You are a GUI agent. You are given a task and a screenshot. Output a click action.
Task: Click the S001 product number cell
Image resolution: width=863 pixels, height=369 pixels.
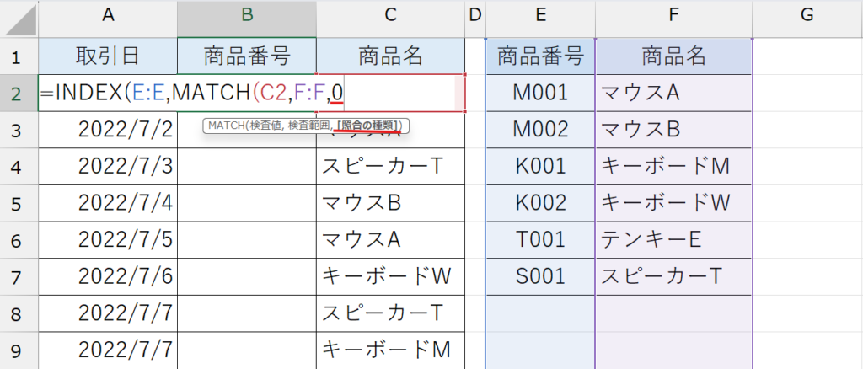click(540, 277)
